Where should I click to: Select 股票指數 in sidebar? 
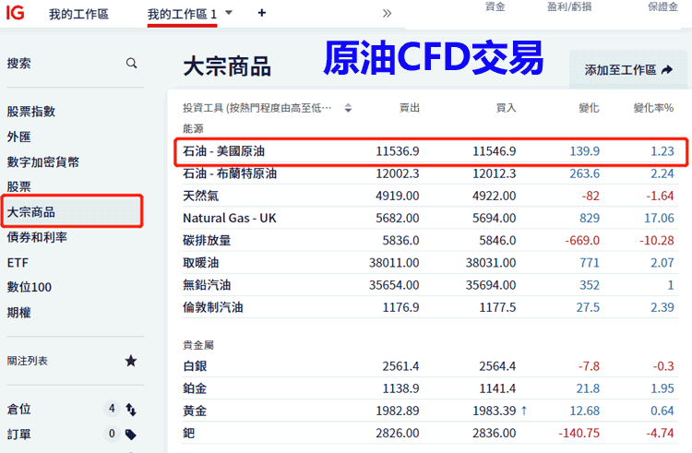[31, 112]
